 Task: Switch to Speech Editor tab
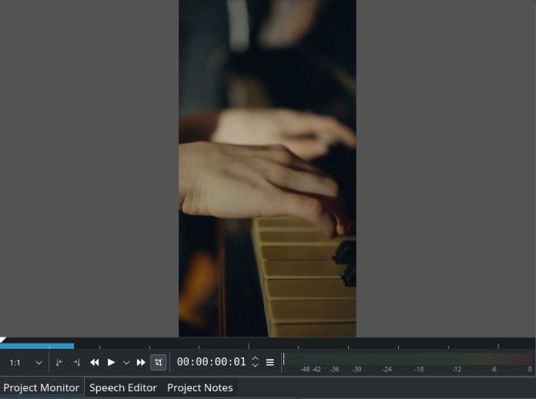123,387
